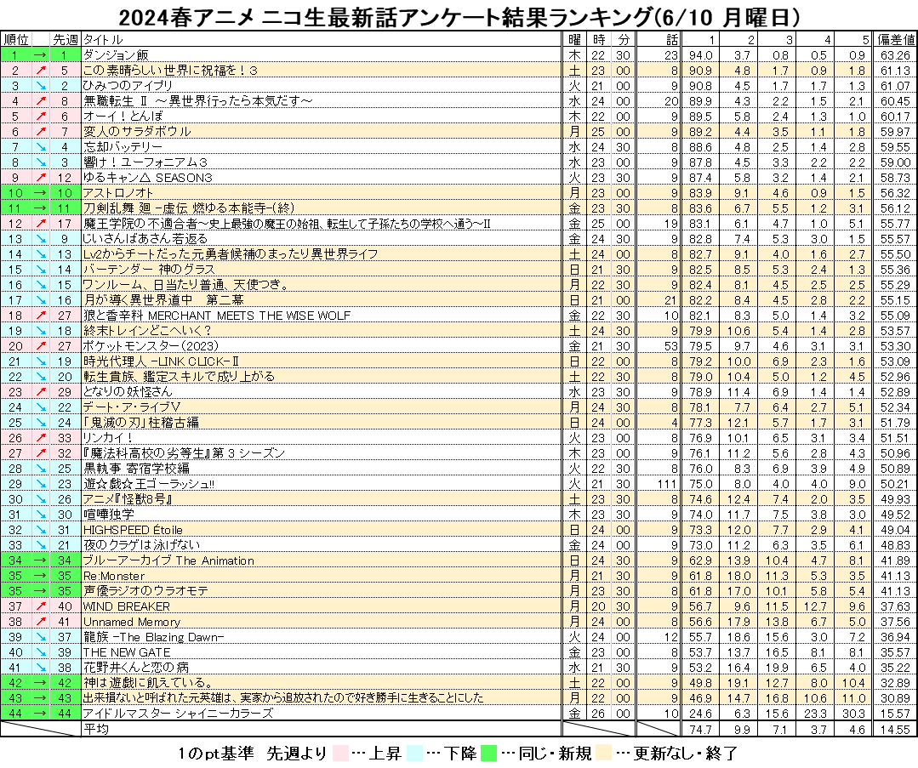Click the green 同じ・新規 legend swatch

click(x=488, y=753)
